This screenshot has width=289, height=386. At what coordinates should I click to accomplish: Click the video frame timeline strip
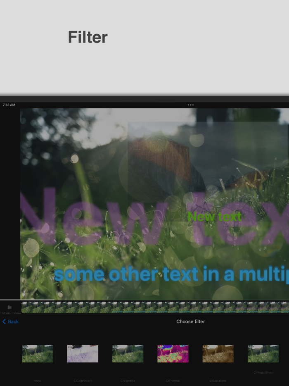pos(155,307)
